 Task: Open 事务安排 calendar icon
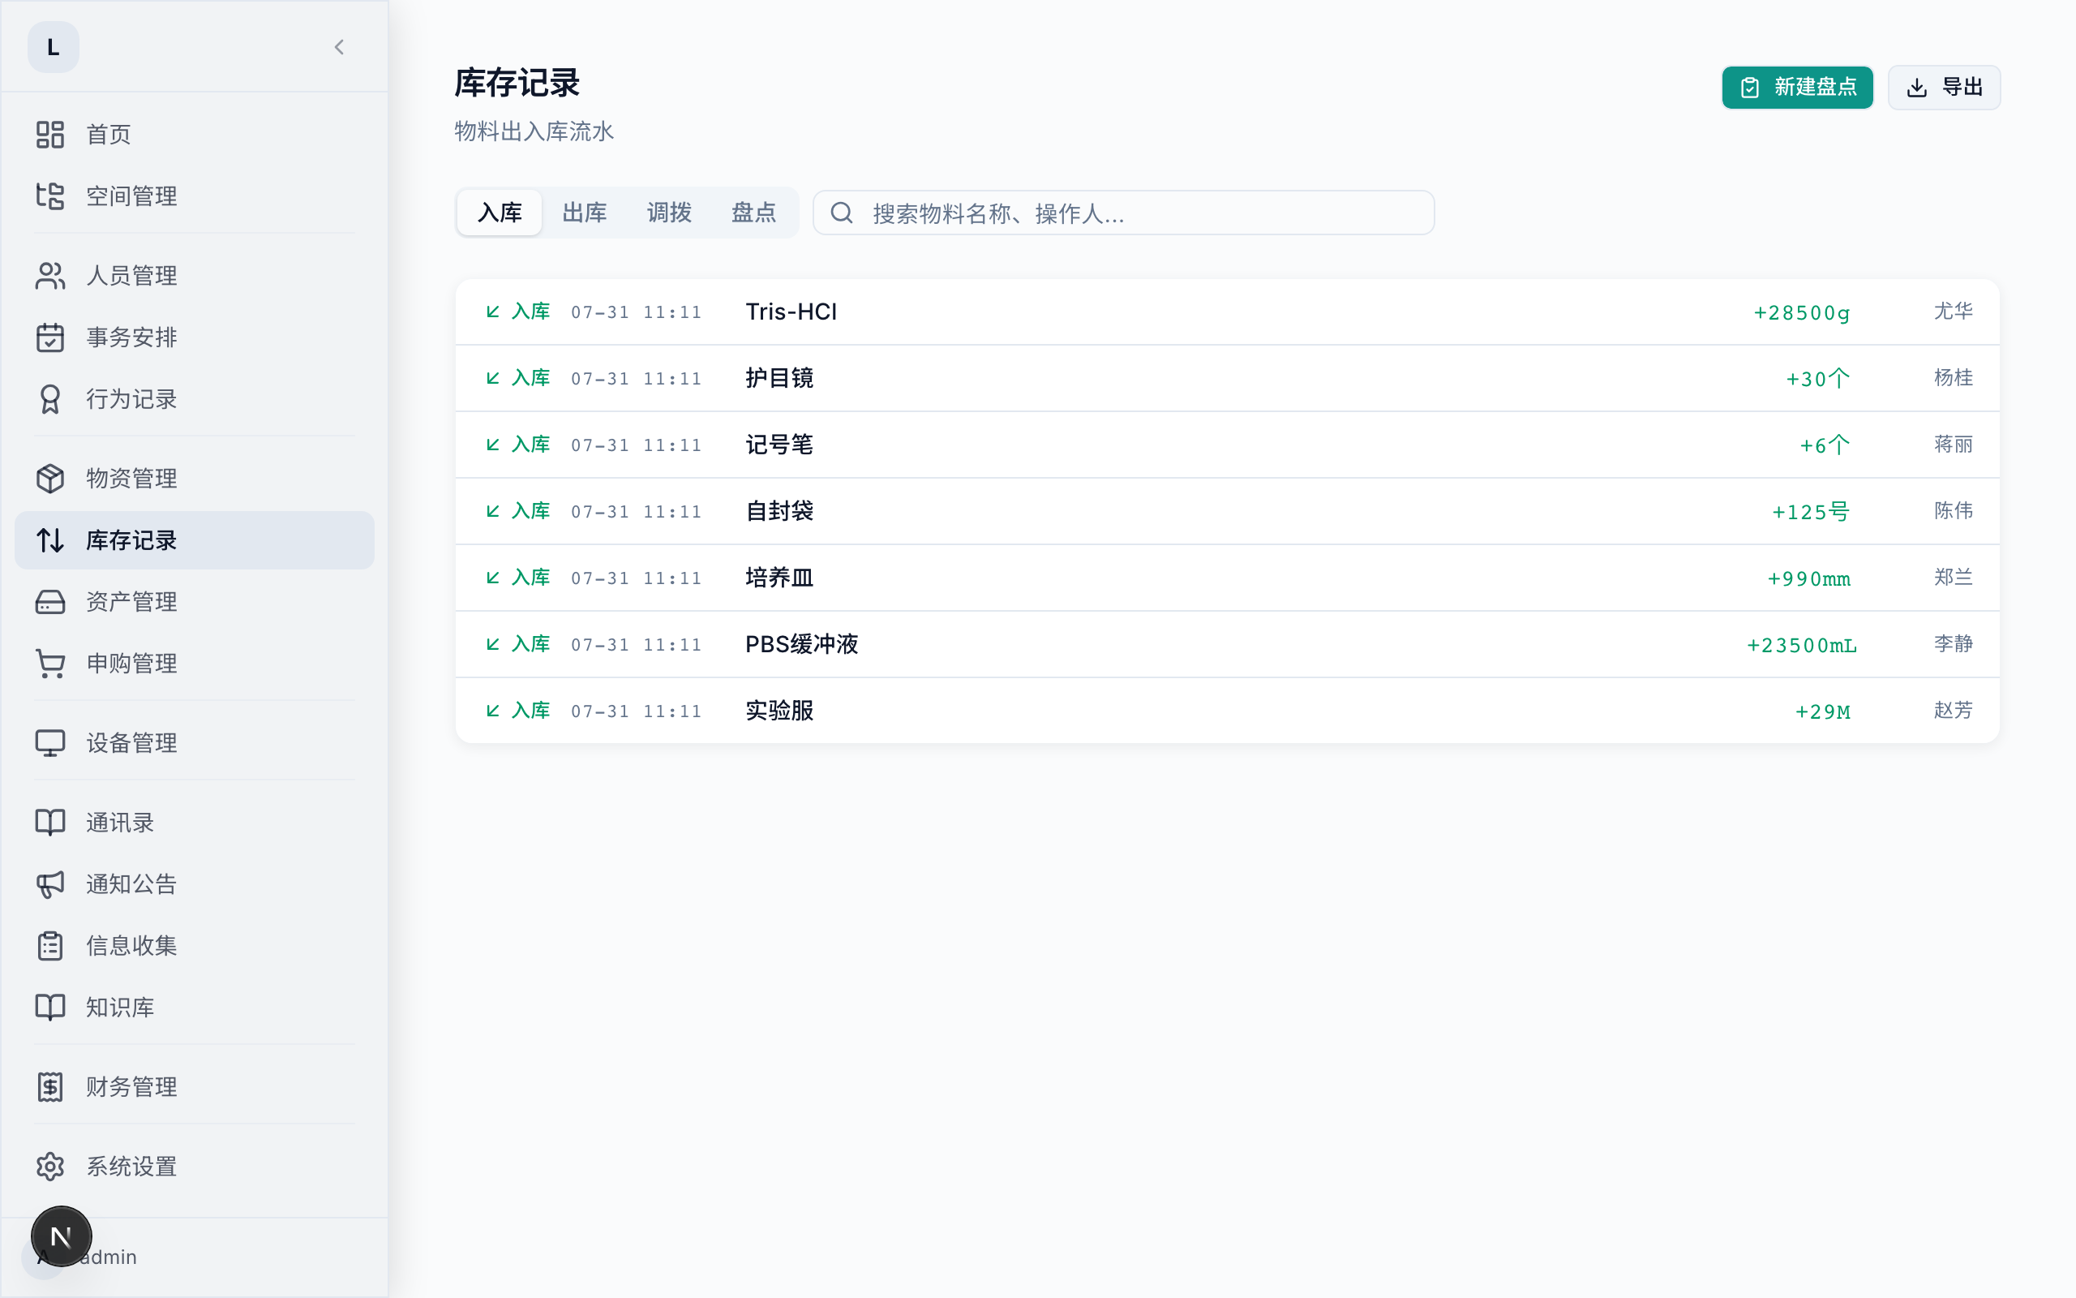click(x=49, y=337)
